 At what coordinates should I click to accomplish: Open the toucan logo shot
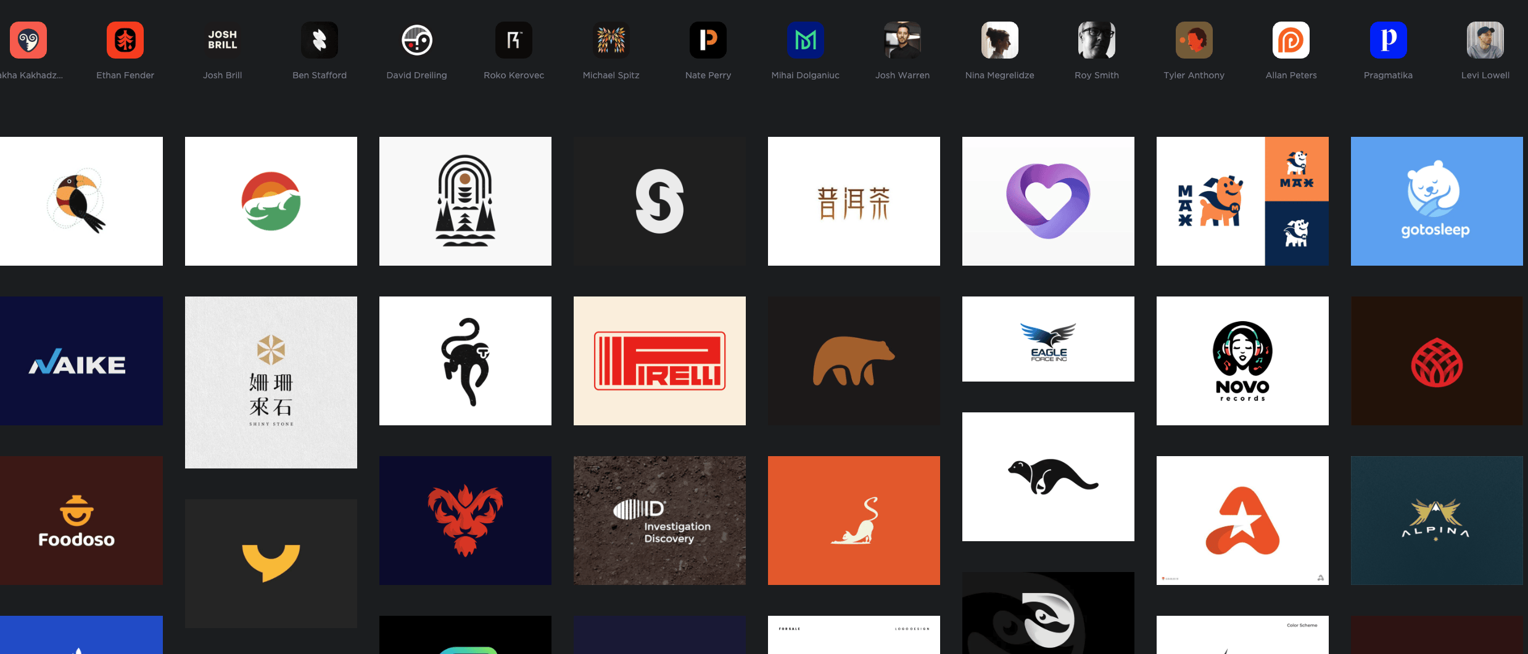[x=81, y=201]
